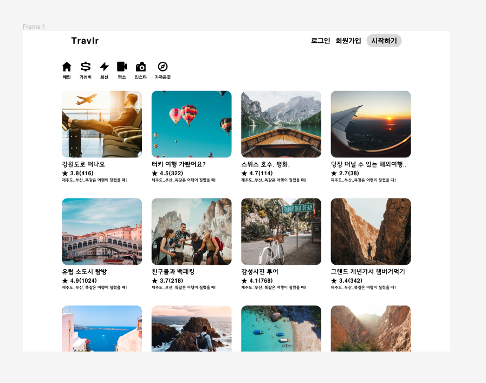The image size is (486, 383).
Task: Click the title 스위스 호수. 평화.
Action: pyautogui.click(x=265, y=164)
